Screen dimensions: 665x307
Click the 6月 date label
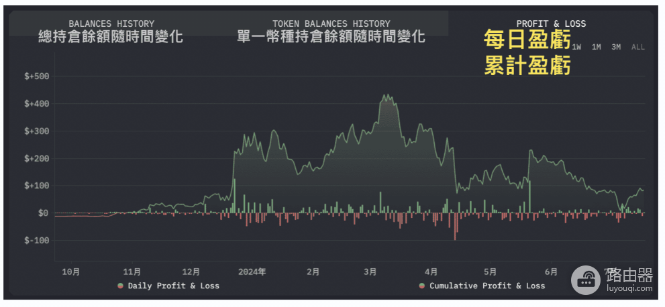pos(550,271)
